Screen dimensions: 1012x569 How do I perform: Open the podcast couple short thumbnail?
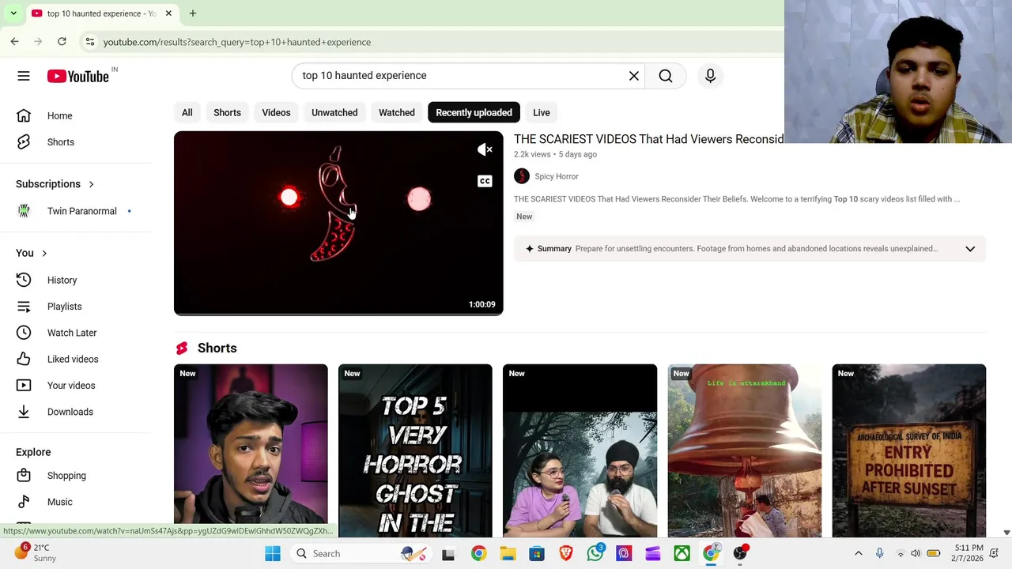click(x=580, y=450)
